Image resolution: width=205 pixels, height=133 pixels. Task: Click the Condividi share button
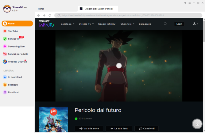click(147, 129)
